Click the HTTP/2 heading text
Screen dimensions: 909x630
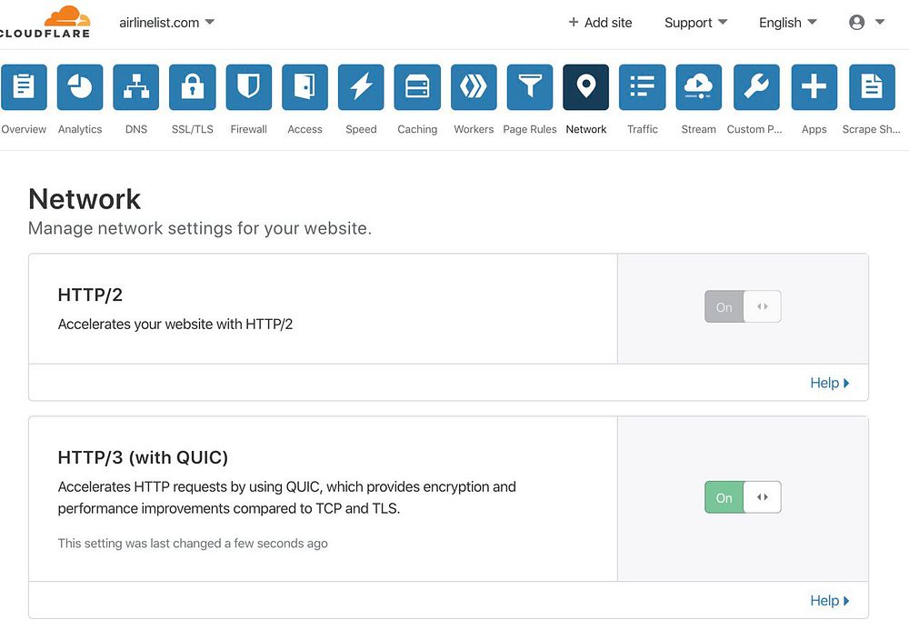point(90,295)
